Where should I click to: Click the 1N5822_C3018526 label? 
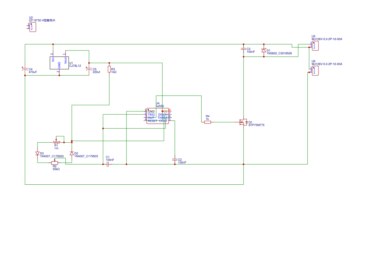(279, 53)
